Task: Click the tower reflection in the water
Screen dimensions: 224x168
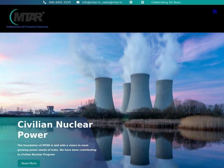Action: pos(139,146)
